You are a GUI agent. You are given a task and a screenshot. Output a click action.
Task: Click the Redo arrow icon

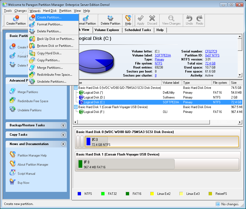[199, 18]
